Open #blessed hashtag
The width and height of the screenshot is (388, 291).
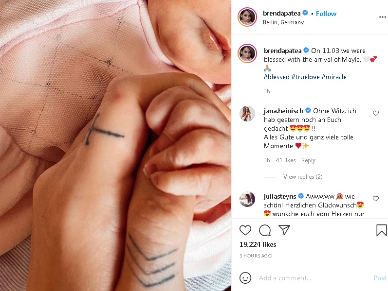pyautogui.click(x=277, y=77)
